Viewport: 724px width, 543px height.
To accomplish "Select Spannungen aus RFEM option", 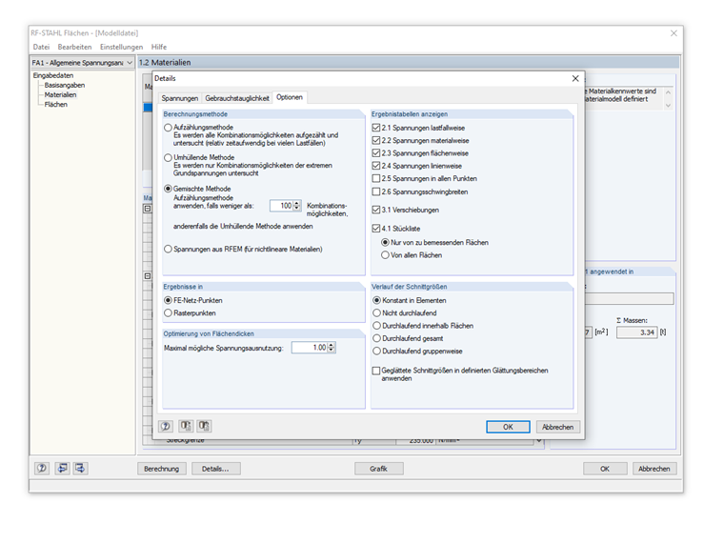I will click(168, 249).
